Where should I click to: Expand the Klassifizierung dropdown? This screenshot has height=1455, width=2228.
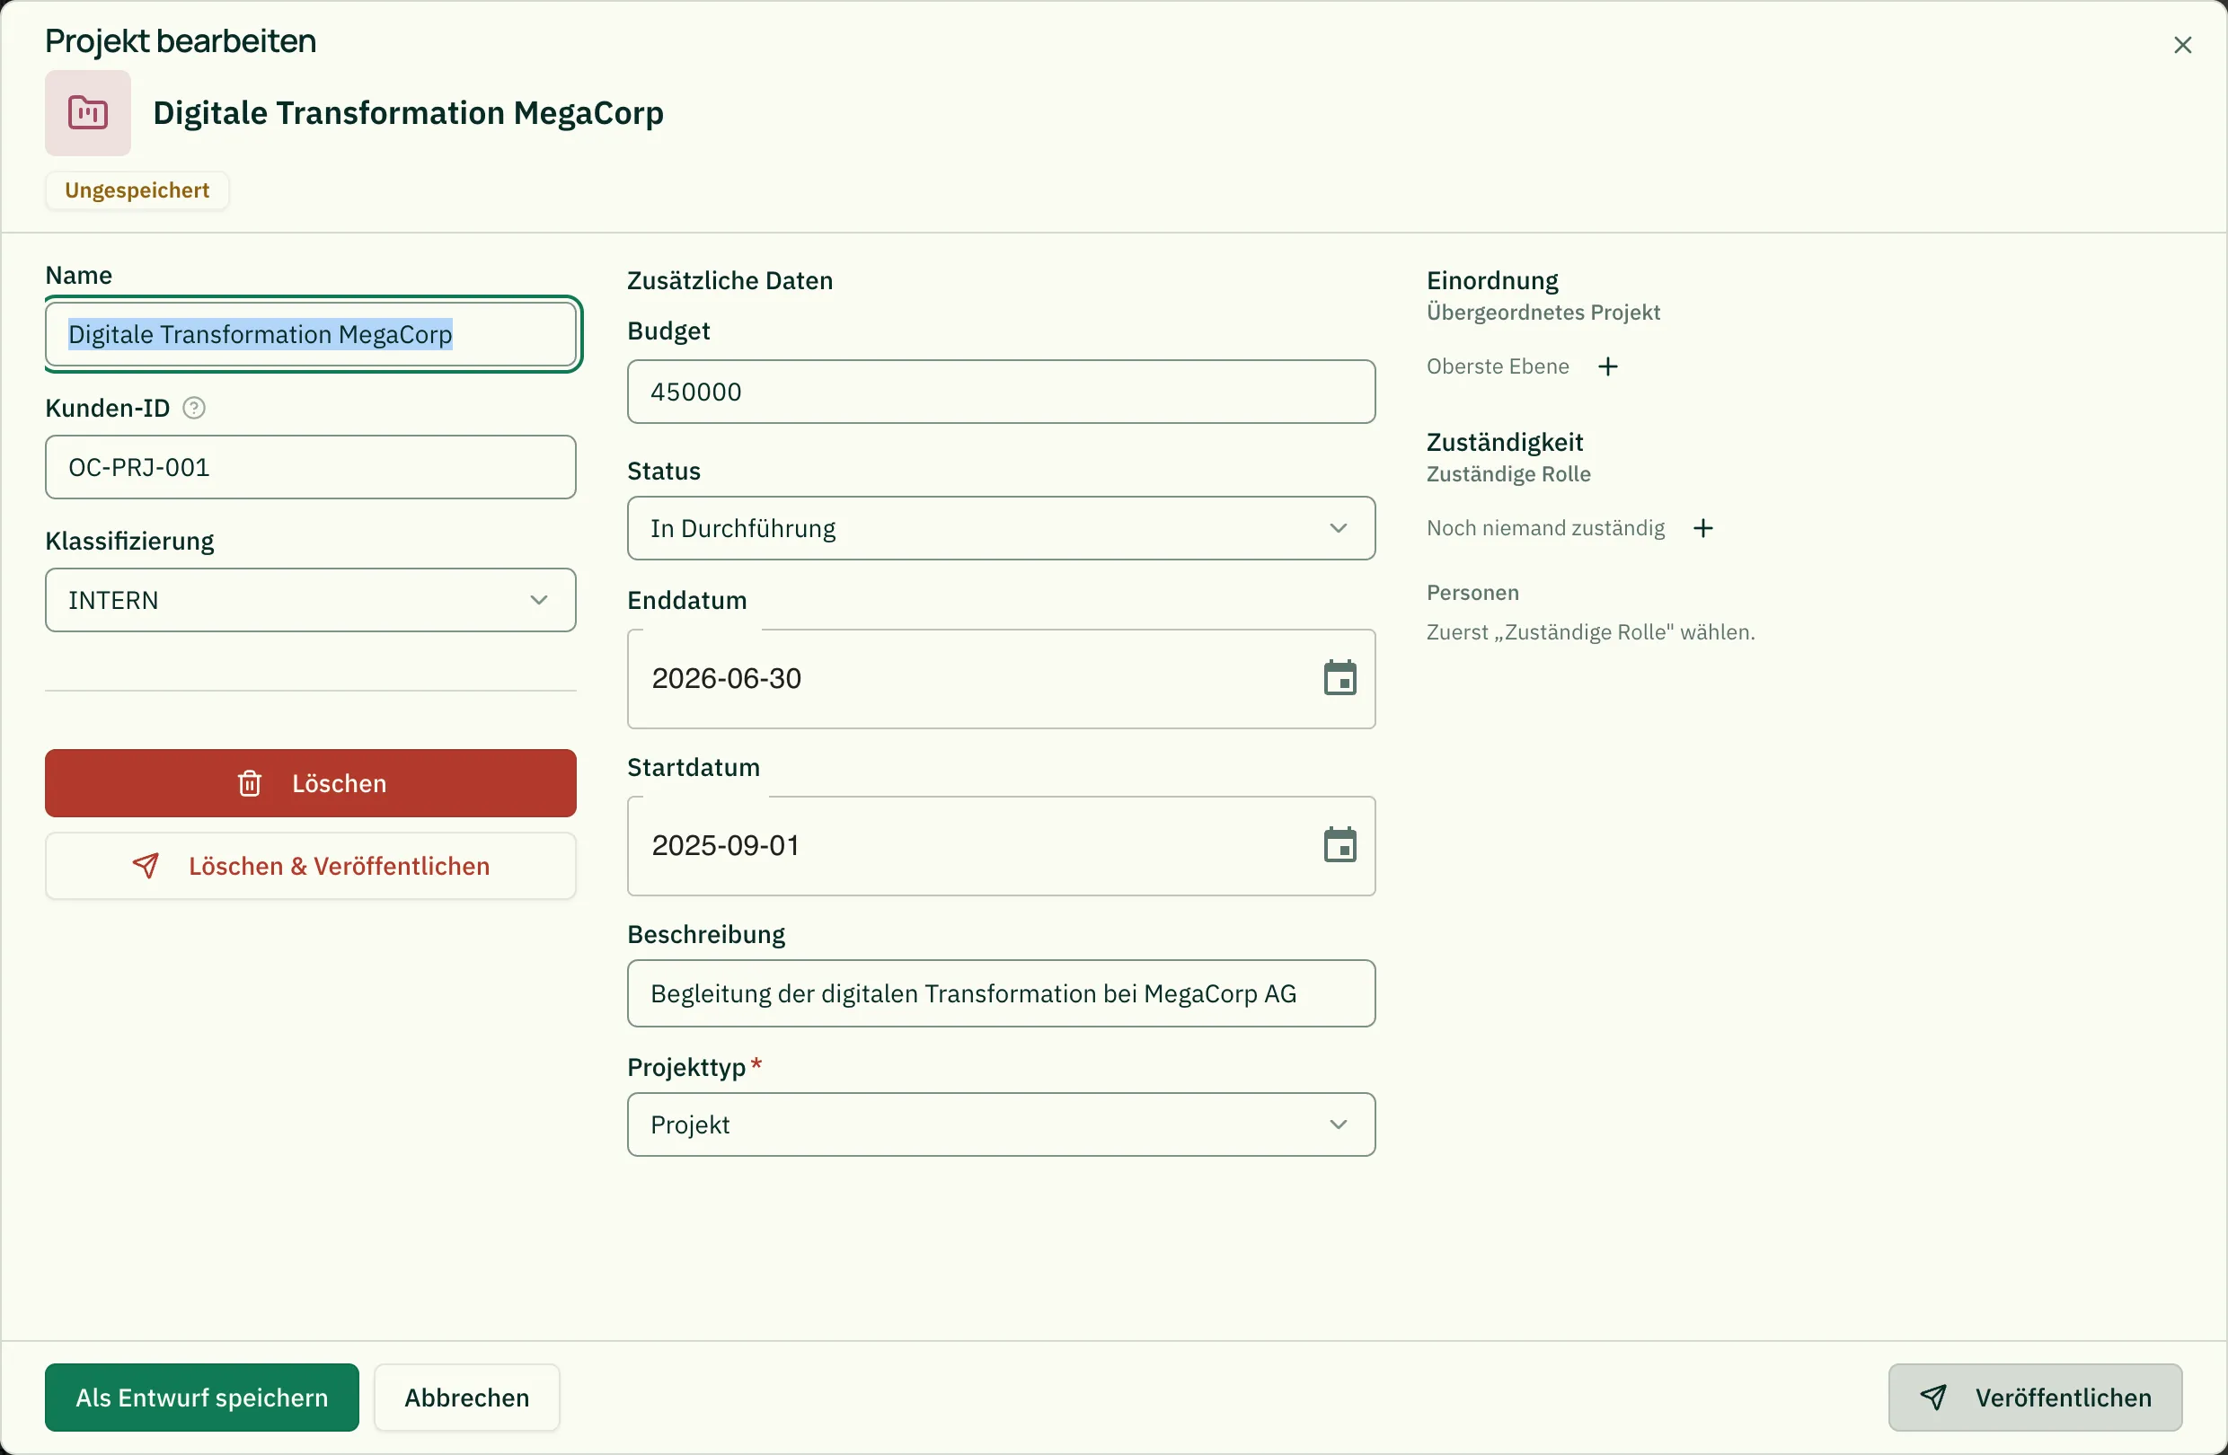coord(311,601)
